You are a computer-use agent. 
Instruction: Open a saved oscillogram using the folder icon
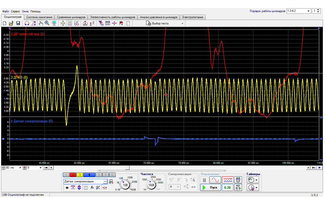tap(11, 23)
